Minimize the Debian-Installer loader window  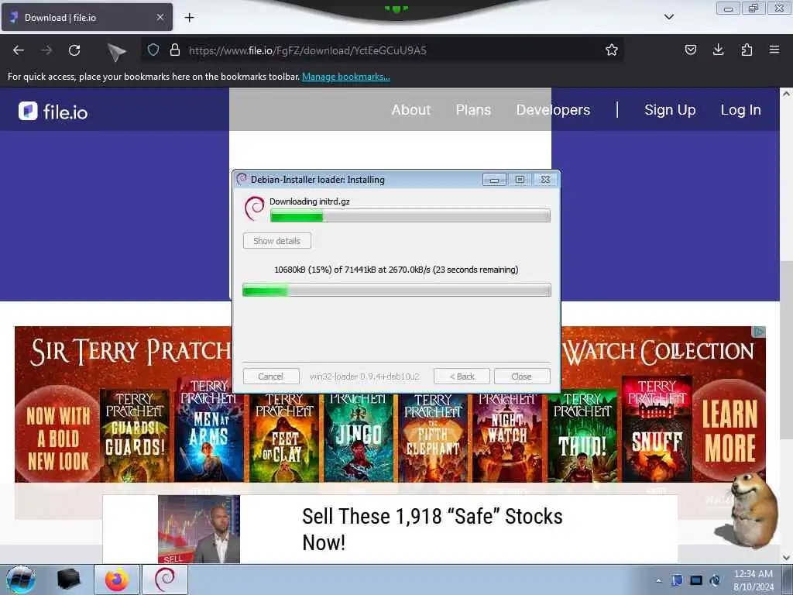pyautogui.click(x=494, y=179)
